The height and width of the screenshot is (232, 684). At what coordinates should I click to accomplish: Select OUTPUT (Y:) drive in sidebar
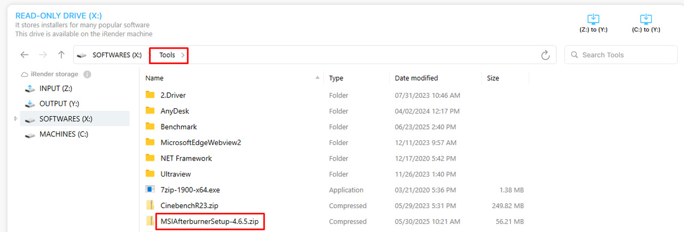(x=60, y=103)
